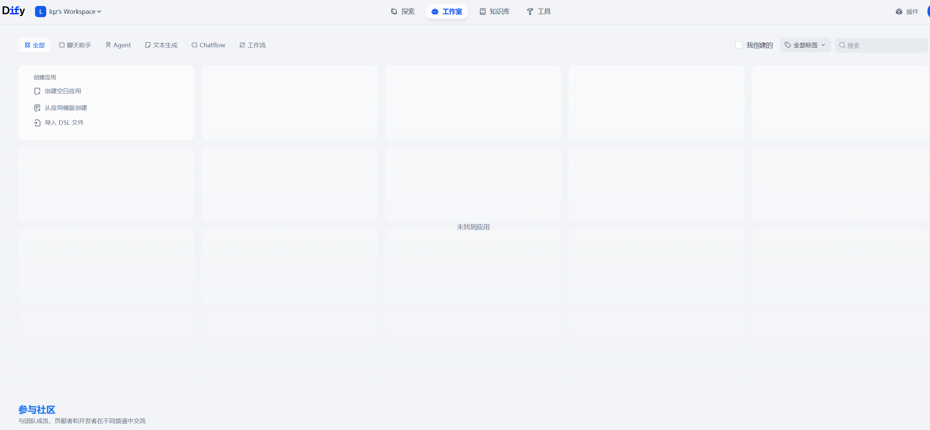Viewport: 930px width, 430px height.
Task: Click the create blank app (创建空白应用) icon
Action: [37, 91]
